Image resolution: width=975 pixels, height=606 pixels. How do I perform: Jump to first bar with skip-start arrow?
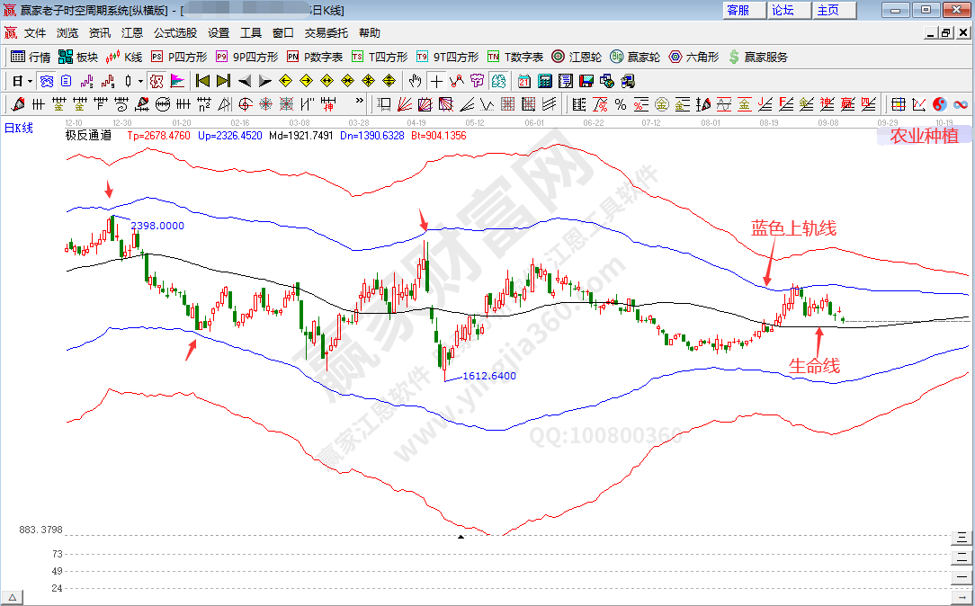click(202, 81)
